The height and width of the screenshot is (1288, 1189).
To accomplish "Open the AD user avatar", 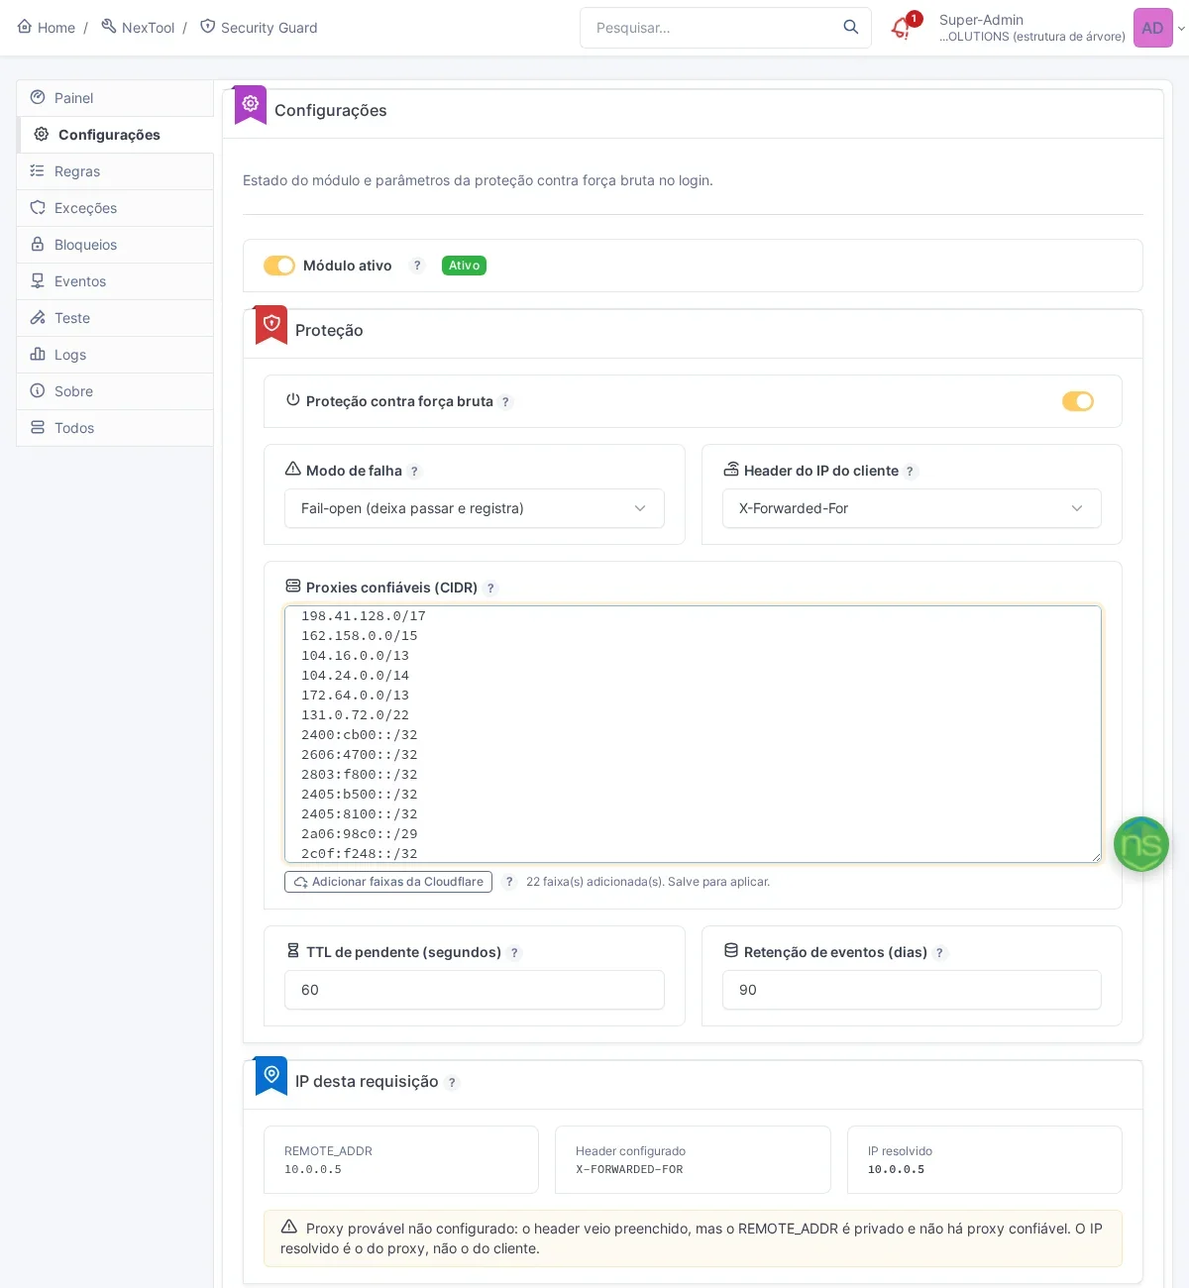I will (x=1152, y=28).
